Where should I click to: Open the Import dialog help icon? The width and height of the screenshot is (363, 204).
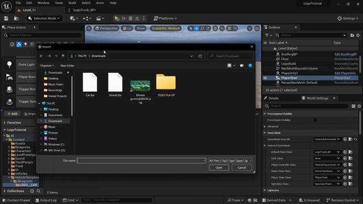[250, 66]
